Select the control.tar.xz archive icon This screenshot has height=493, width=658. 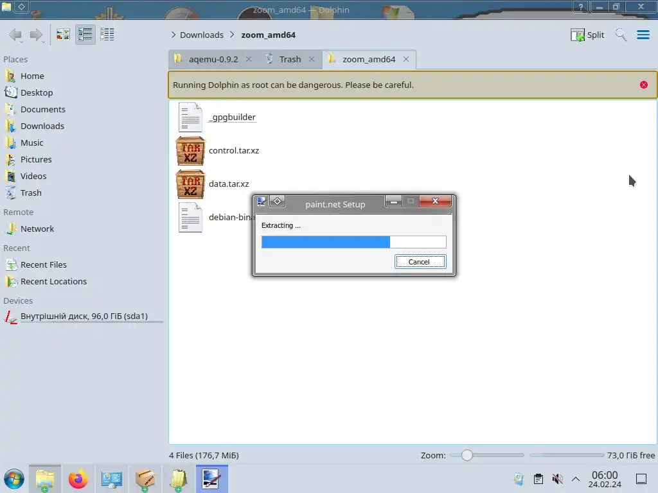[x=190, y=150]
